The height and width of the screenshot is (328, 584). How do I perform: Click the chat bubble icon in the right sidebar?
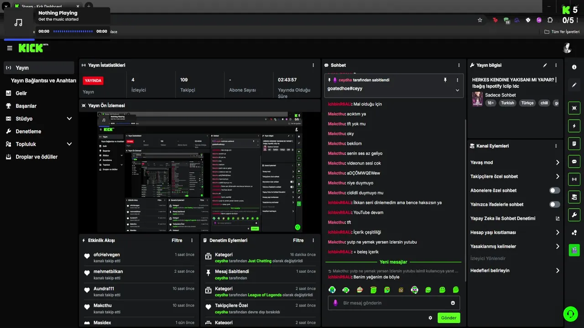[574, 162]
